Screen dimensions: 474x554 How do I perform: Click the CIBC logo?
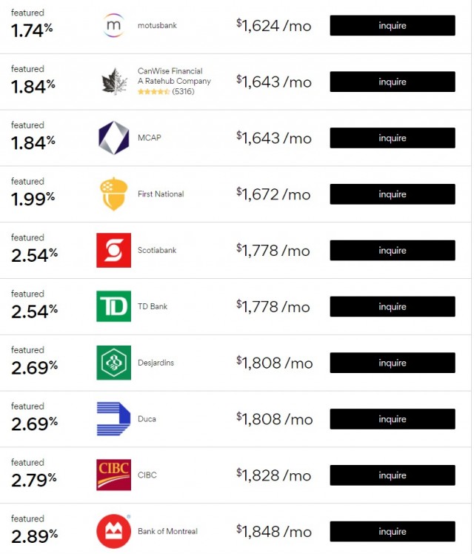coord(113,475)
